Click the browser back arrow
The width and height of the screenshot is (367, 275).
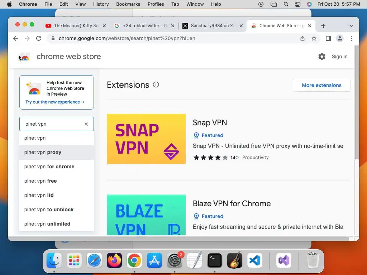coord(16,38)
